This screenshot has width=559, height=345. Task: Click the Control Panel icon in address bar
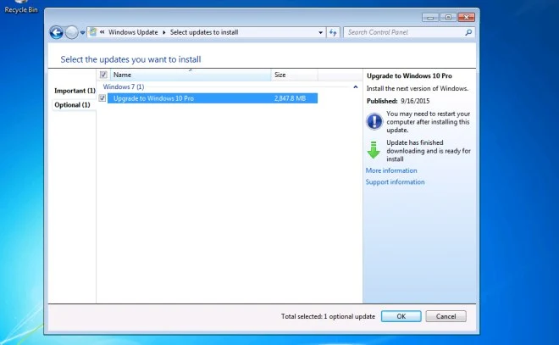click(93, 31)
